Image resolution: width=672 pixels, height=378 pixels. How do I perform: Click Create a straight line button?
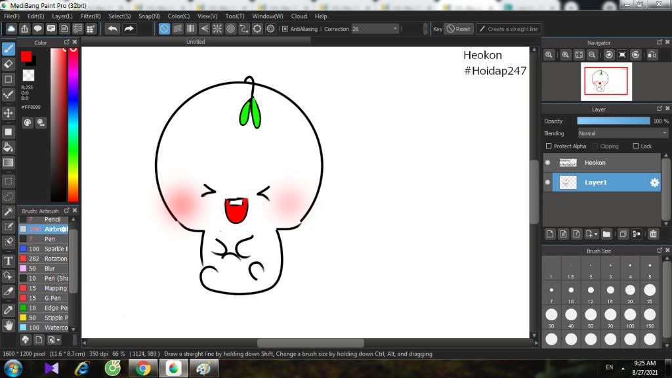click(x=509, y=29)
